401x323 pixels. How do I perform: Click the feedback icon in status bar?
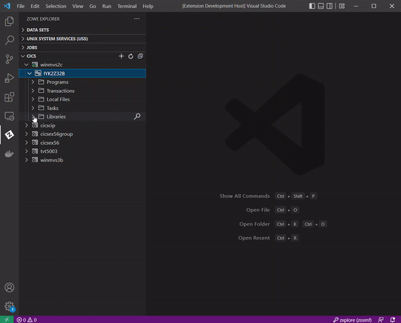pos(381,320)
